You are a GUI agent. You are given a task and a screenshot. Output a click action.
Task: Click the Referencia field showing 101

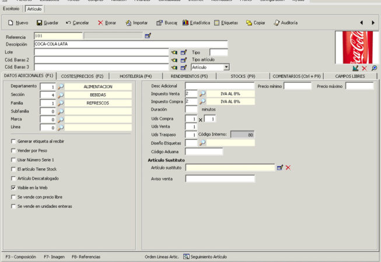pyautogui.click(x=58, y=36)
